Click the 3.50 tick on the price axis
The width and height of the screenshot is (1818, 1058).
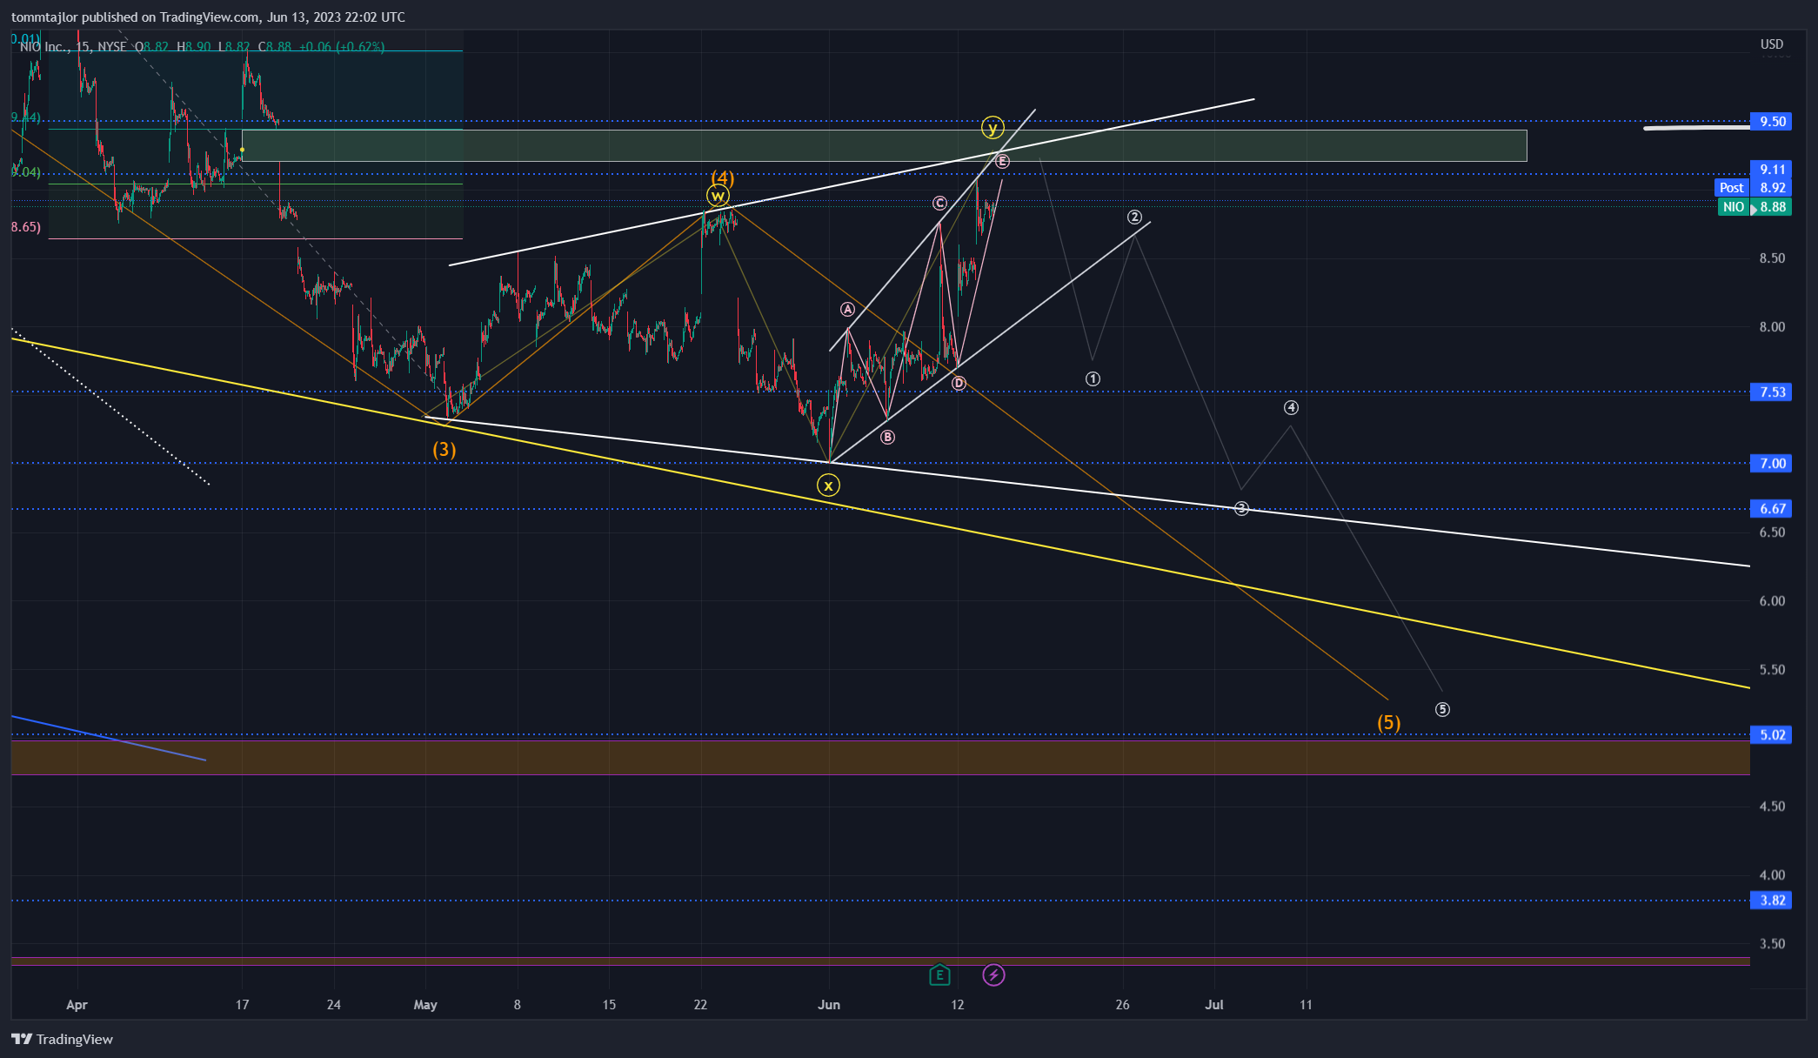[x=1772, y=944]
